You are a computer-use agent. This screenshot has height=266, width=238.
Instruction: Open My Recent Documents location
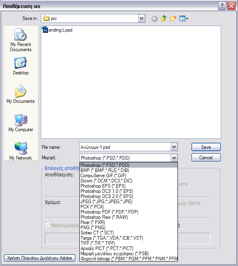pyautogui.click(x=21, y=40)
